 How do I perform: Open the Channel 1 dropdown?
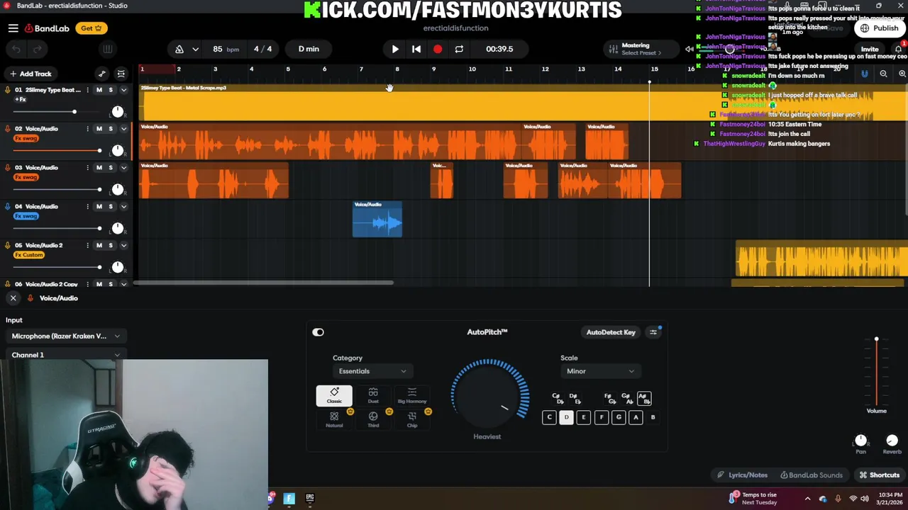click(x=65, y=354)
